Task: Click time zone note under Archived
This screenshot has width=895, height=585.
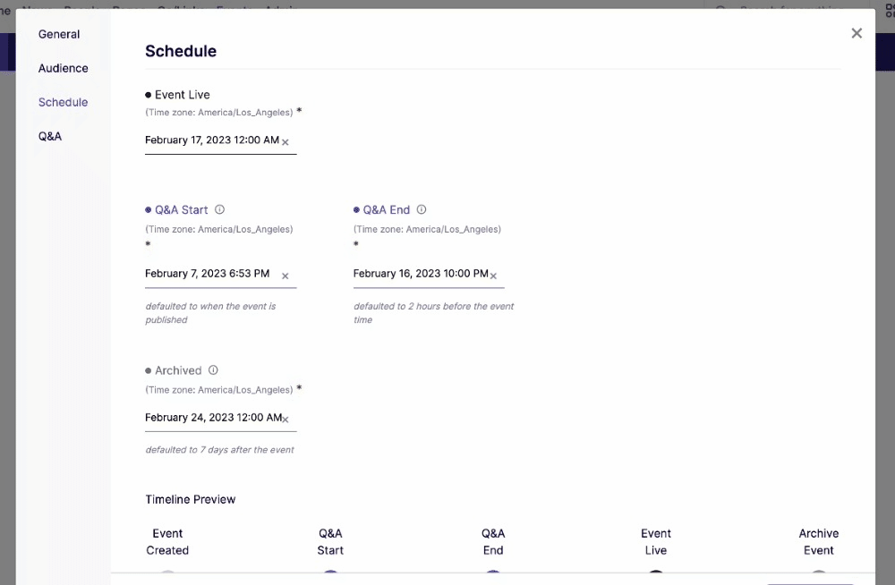Action: point(218,390)
